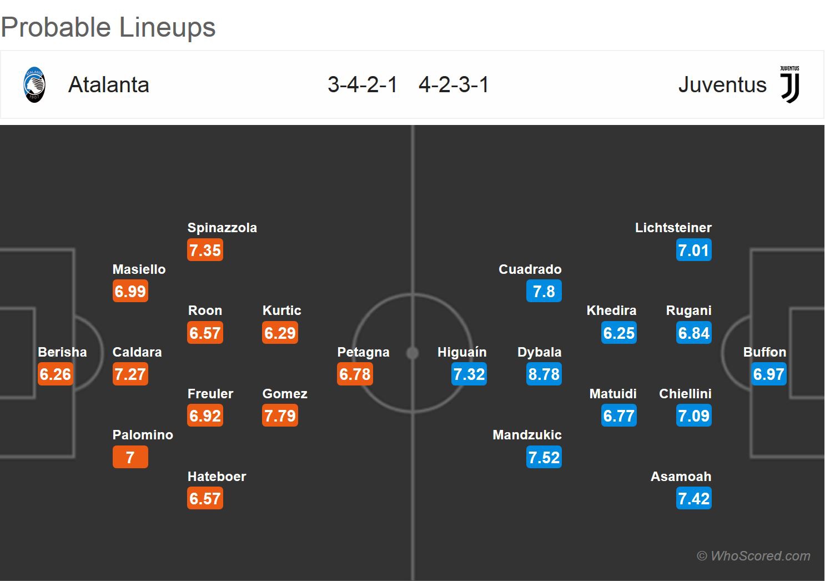Click the Petagna player name
The width and height of the screenshot is (825, 581).
click(363, 352)
